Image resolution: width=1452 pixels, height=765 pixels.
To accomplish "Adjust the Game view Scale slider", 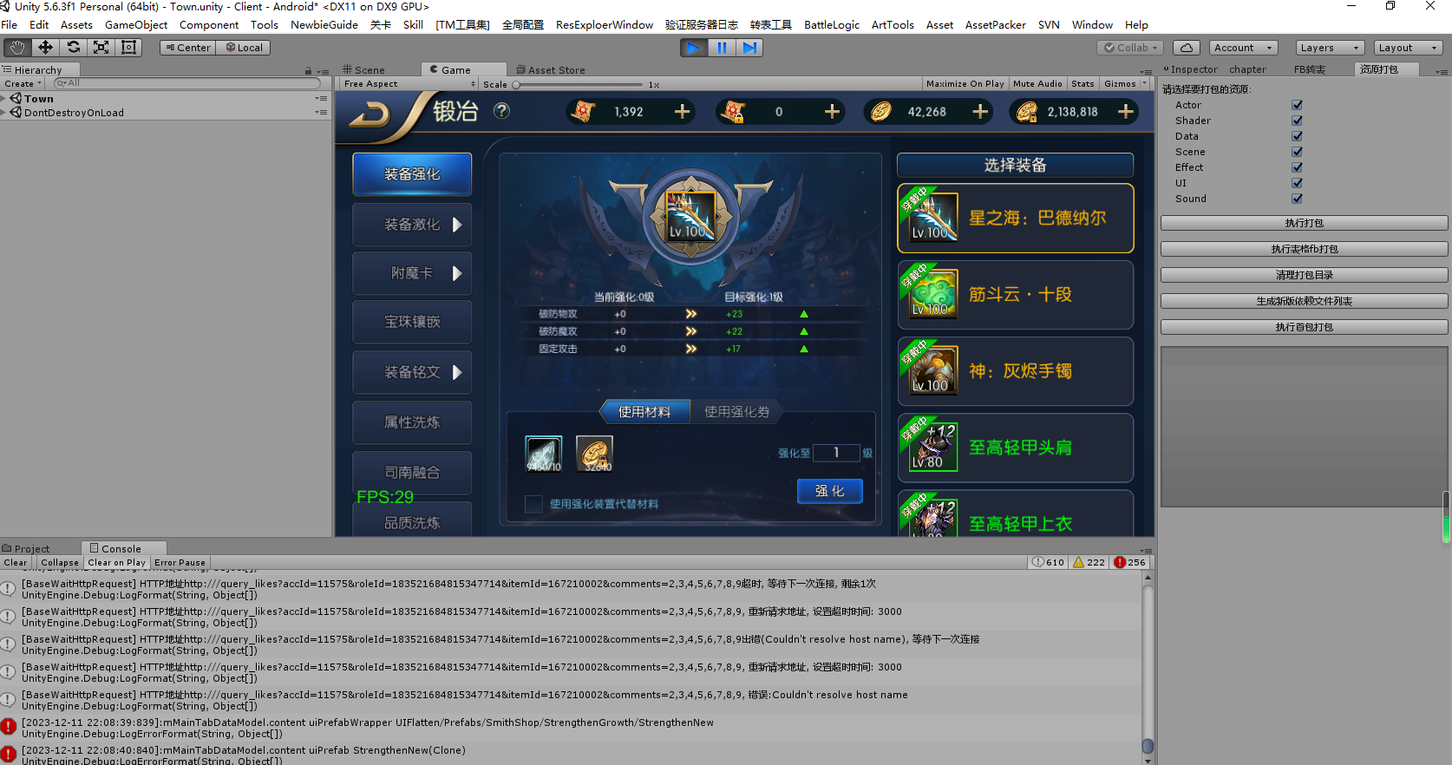I will (517, 85).
